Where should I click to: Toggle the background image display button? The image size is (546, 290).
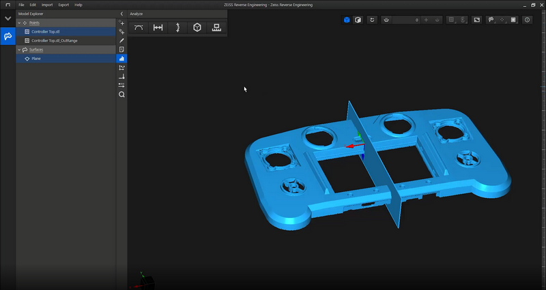(x=476, y=20)
